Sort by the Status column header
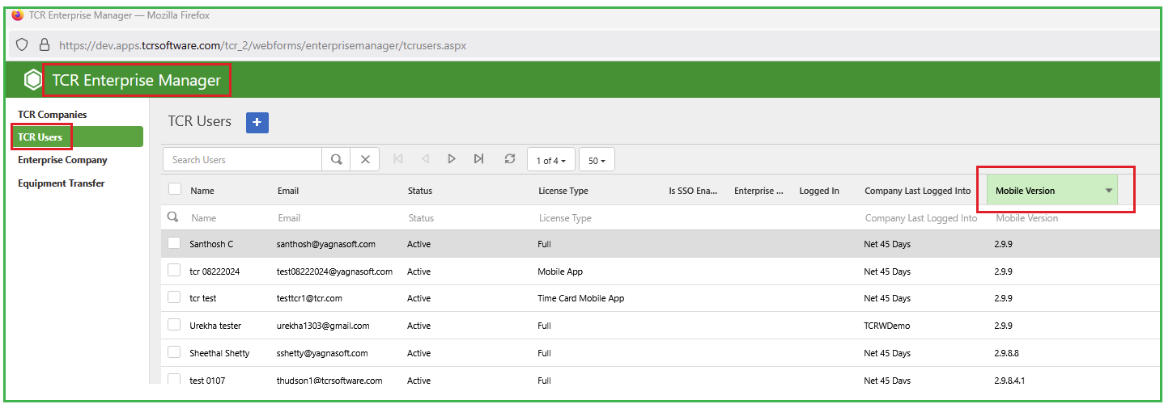1164x404 pixels. click(x=420, y=191)
